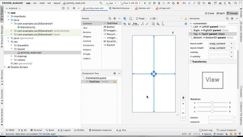243x137 pixels.
Task: Open Attributes panel settings gear
Action: [x=232, y=19]
